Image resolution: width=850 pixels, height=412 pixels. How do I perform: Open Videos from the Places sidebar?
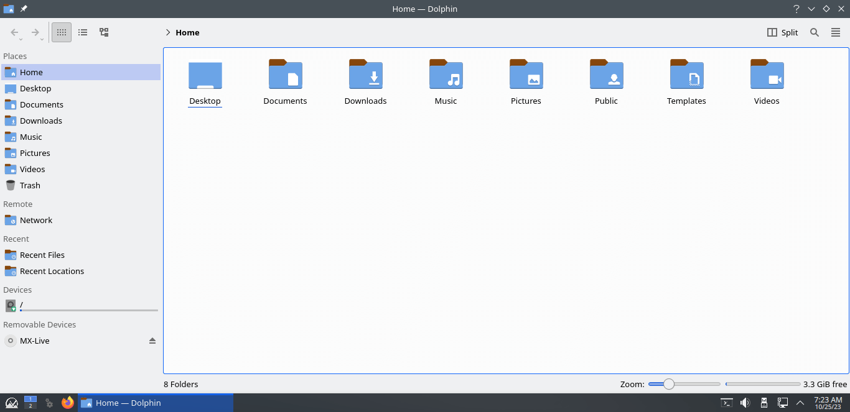pos(82,169)
